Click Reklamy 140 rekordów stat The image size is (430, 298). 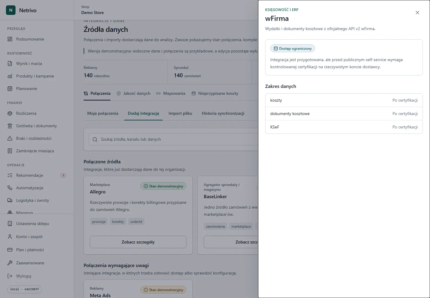tap(125, 72)
